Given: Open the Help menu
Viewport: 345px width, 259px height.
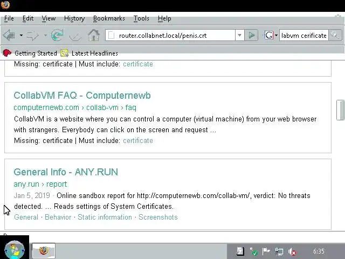Looking at the screenshot, I should (x=164, y=18).
